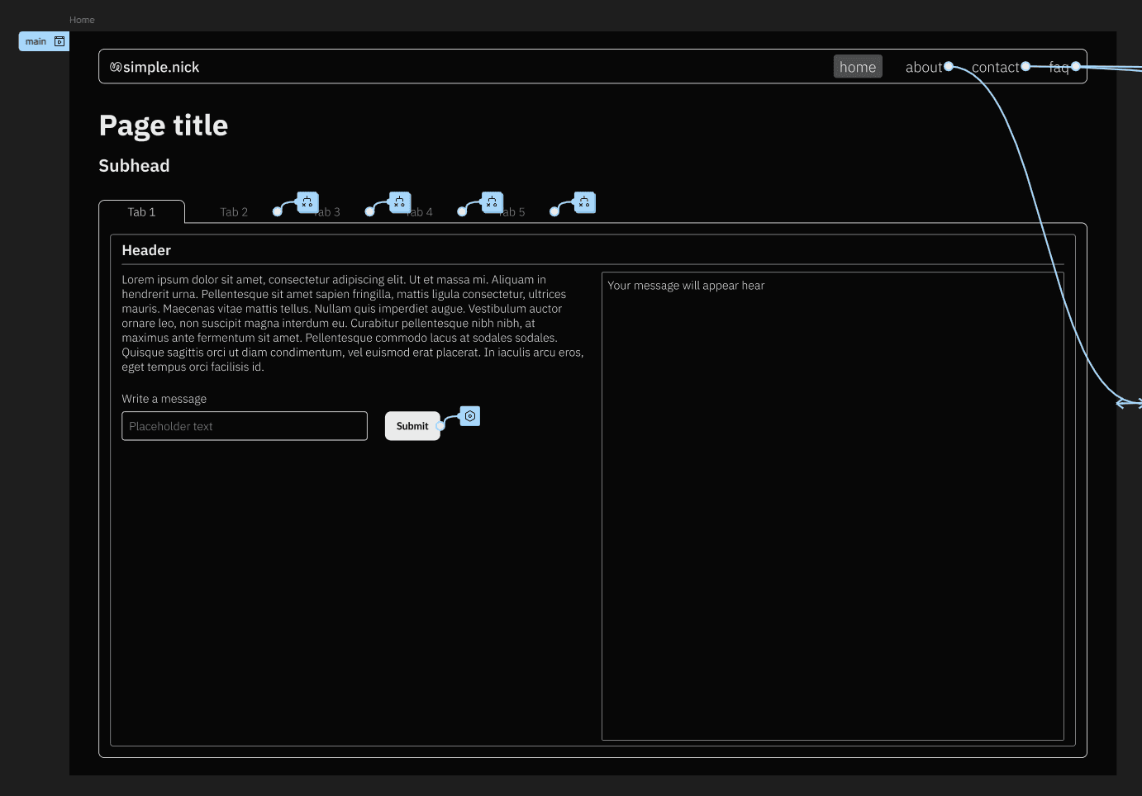The height and width of the screenshot is (796, 1142).
Task: Click interaction icon between Tab 4 and Tab 5
Action: tap(492, 202)
